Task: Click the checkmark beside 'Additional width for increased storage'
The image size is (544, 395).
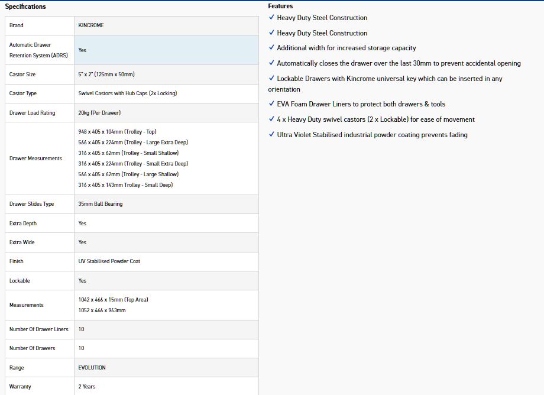Action: (271, 48)
